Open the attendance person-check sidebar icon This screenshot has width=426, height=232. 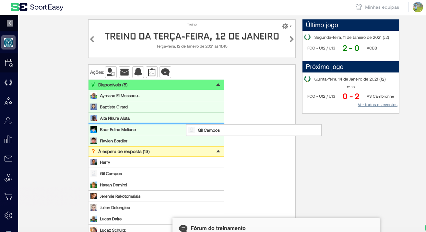(x=8, y=121)
